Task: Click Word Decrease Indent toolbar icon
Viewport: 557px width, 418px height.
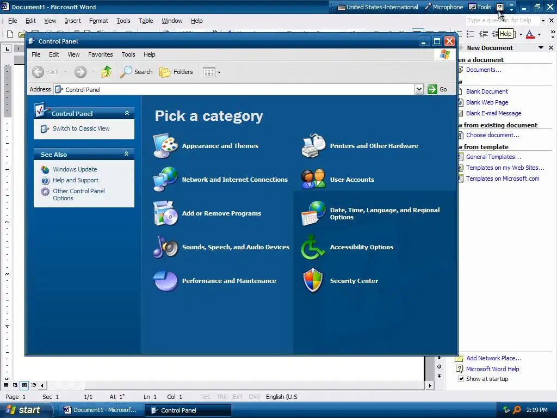Action: 484,34
